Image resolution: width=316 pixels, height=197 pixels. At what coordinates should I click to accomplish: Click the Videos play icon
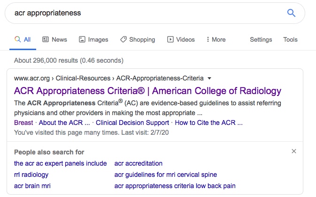[170, 39]
